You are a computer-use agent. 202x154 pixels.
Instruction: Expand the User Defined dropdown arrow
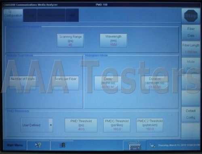pos(51,125)
